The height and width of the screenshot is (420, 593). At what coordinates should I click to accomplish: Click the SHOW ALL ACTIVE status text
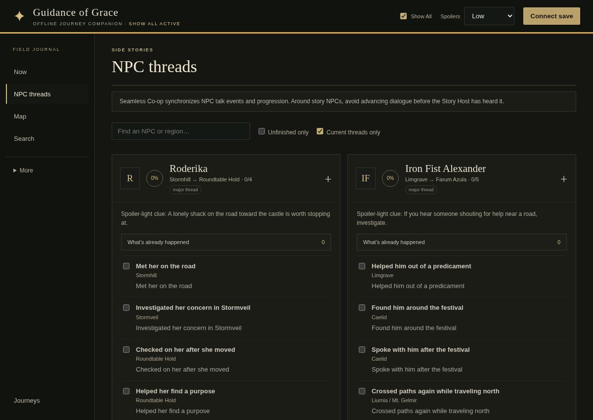[155, 24]
